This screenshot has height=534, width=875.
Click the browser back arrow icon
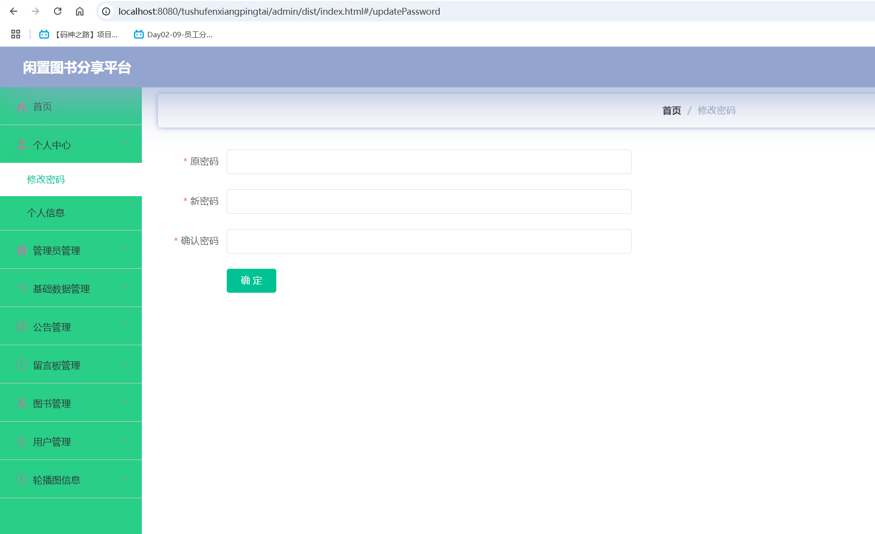pyautogui.click(x=14, y=11)
